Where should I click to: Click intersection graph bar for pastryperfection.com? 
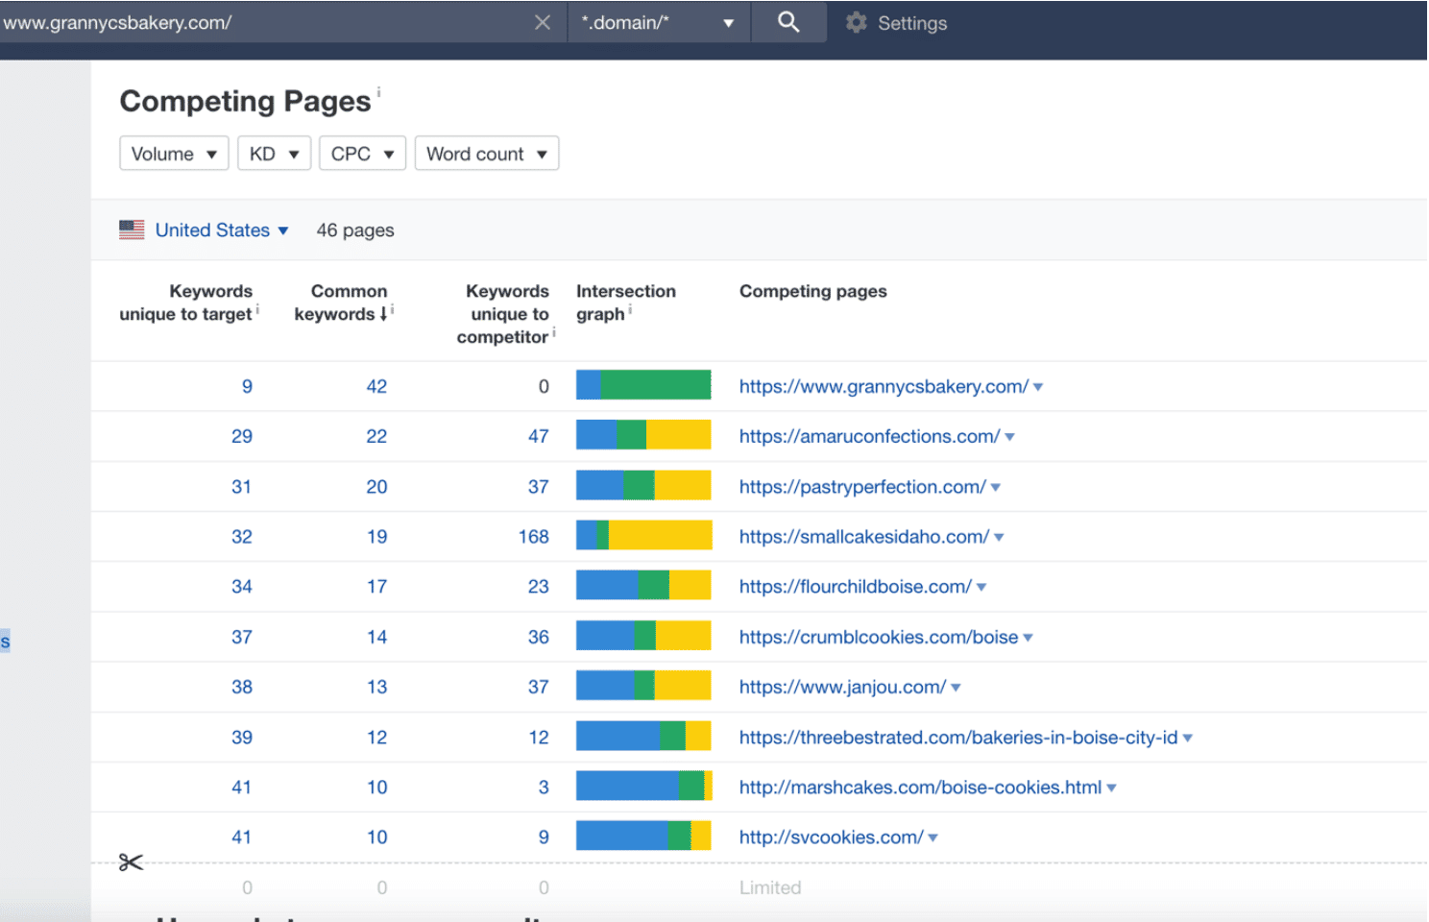click(x=643, y=486)
